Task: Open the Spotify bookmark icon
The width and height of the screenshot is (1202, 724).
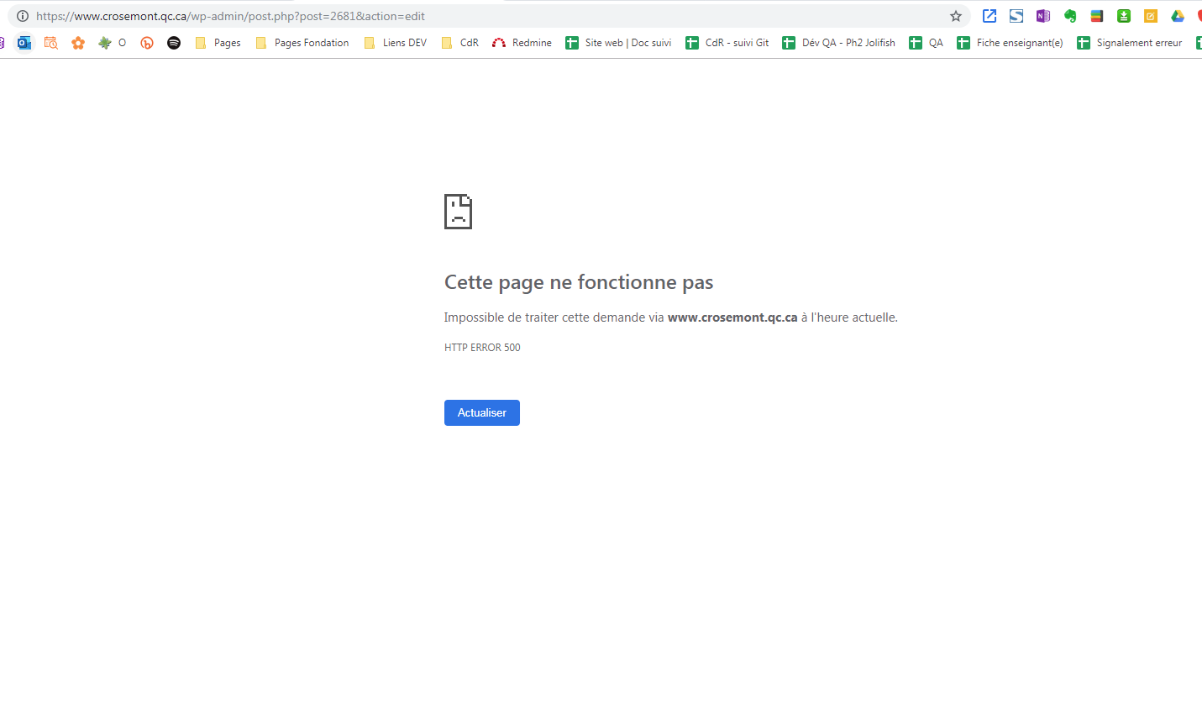Action: point(174,43)
